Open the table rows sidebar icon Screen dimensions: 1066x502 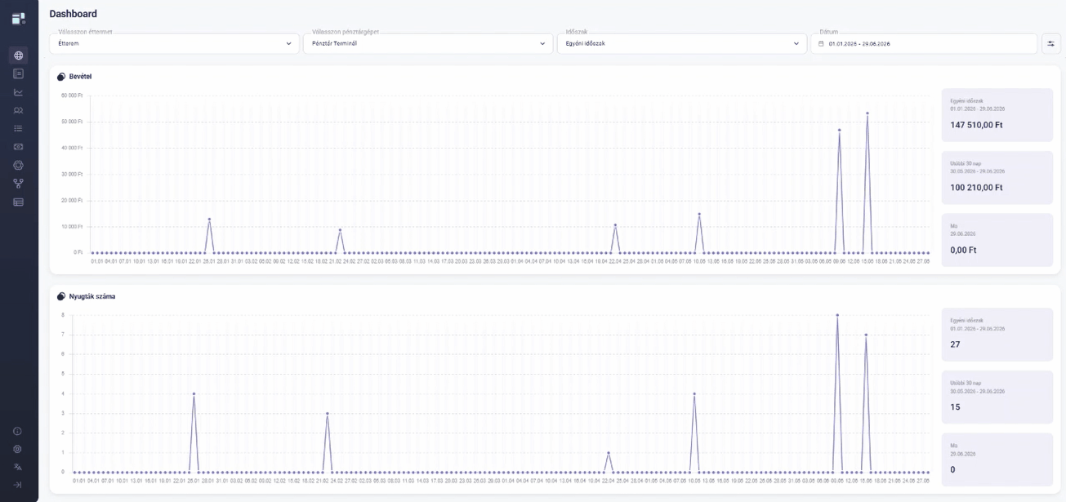(x=18, y=202)
